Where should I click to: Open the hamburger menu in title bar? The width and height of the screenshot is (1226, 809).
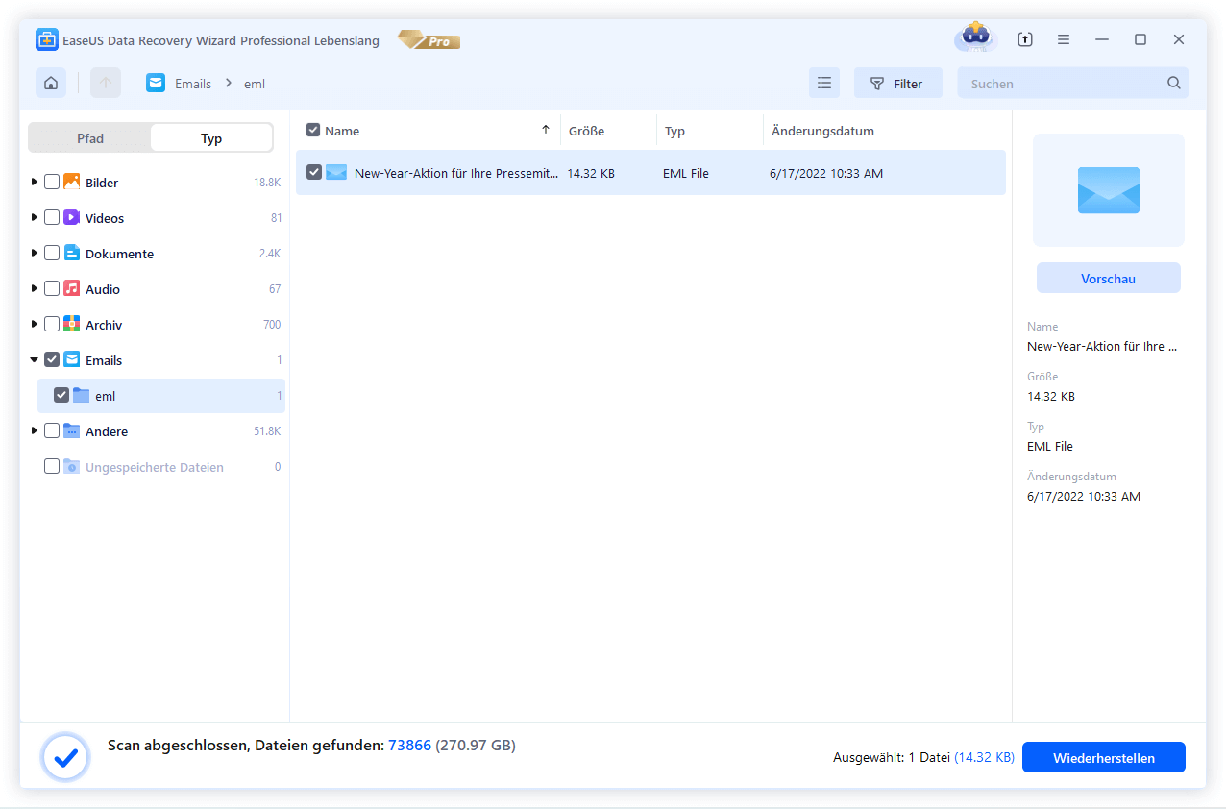point(1064,39)
